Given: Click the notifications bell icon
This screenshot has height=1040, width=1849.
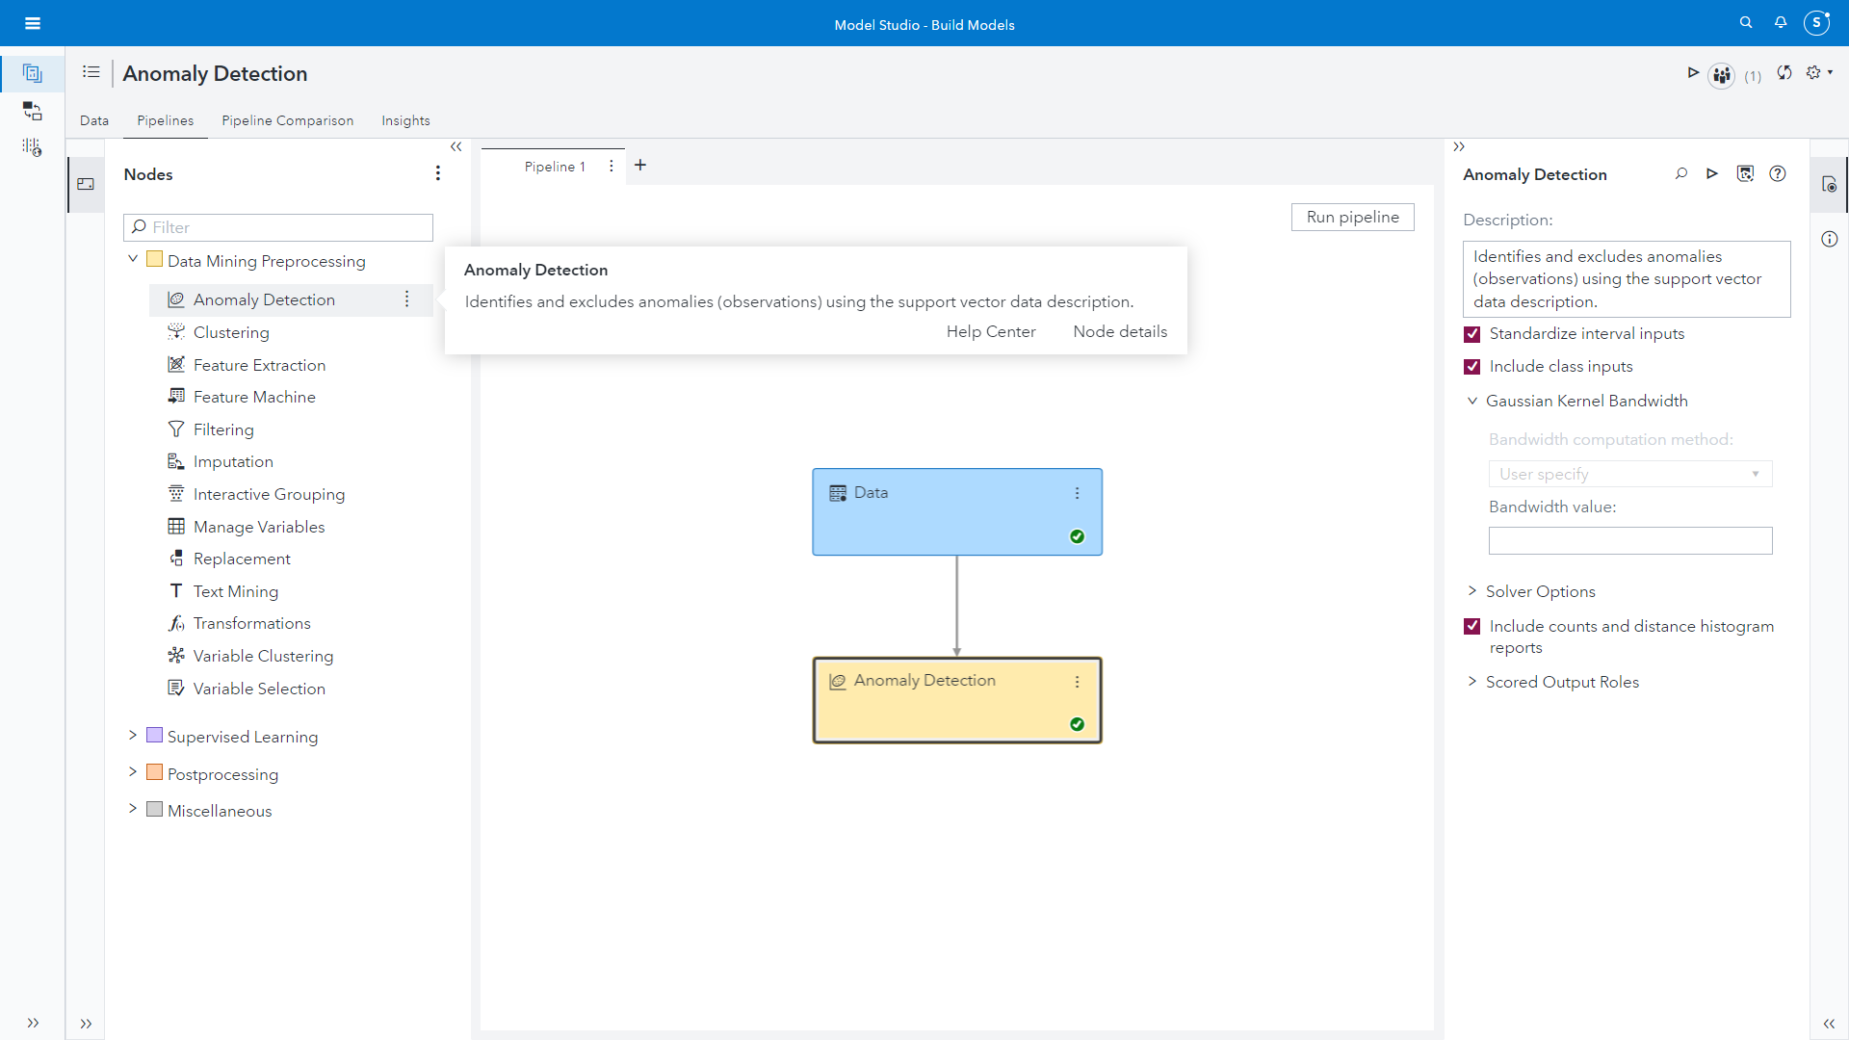Looking at the screenshot, I should click(x=1781, y=23).
